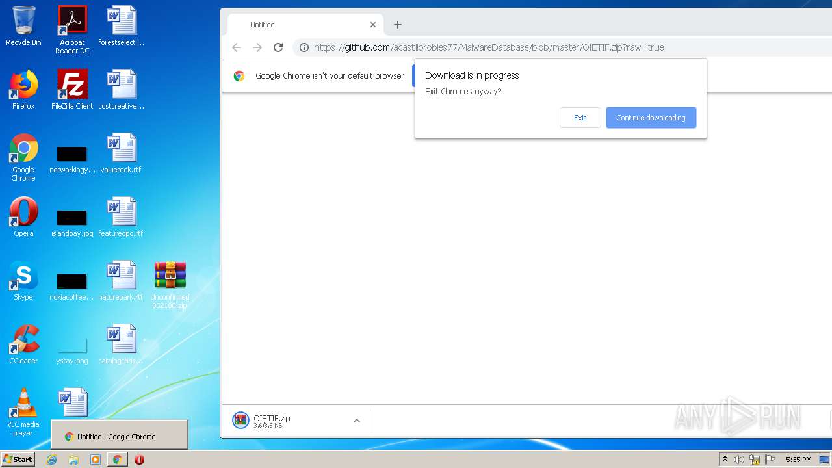Viewport: 832px width, 468px height.
Task: Open the Recycle Bin desktop icon
Action: pyautogui.click(x=23, y=26)
